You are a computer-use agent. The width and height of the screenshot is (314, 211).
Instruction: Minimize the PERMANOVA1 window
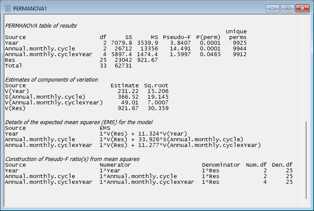pos(275,8)
